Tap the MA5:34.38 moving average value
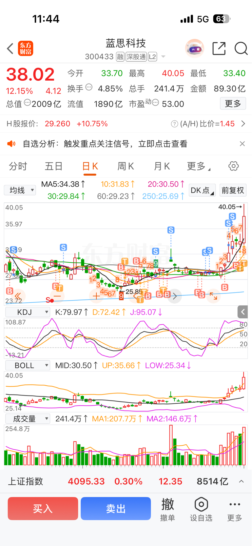This screenshot has width=252, height=546. click(63, 184)
